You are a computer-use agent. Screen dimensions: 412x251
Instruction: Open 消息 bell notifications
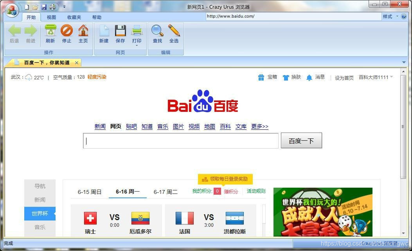pos(309,77)
